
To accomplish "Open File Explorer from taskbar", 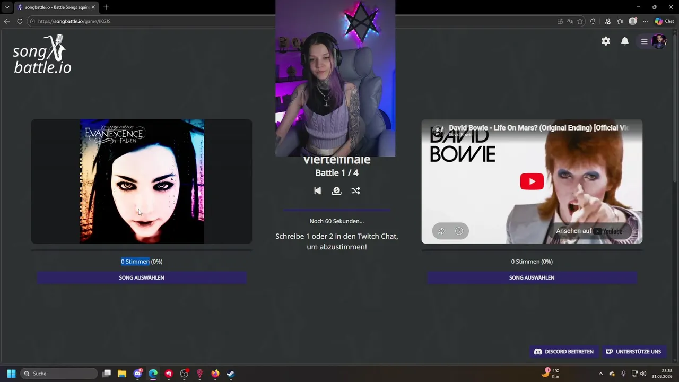I will coord(122,374).
